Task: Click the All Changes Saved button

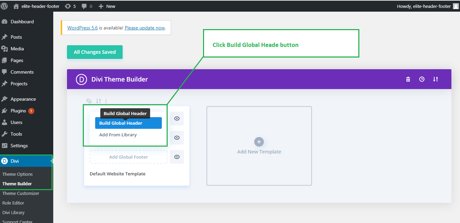Action: coord(95,52)
